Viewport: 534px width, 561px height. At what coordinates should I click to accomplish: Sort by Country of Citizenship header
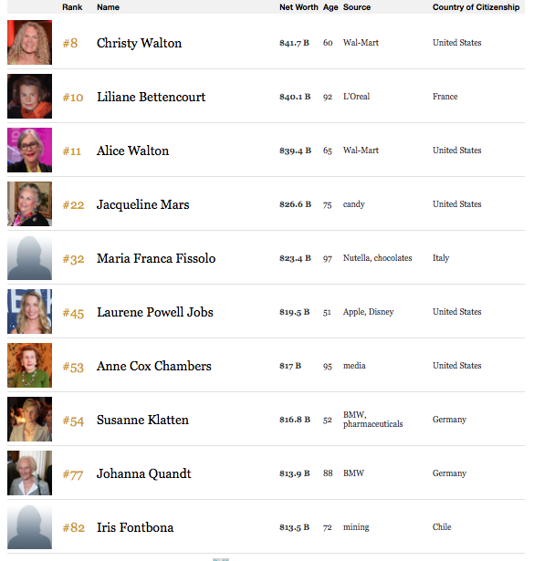(476, 7)
